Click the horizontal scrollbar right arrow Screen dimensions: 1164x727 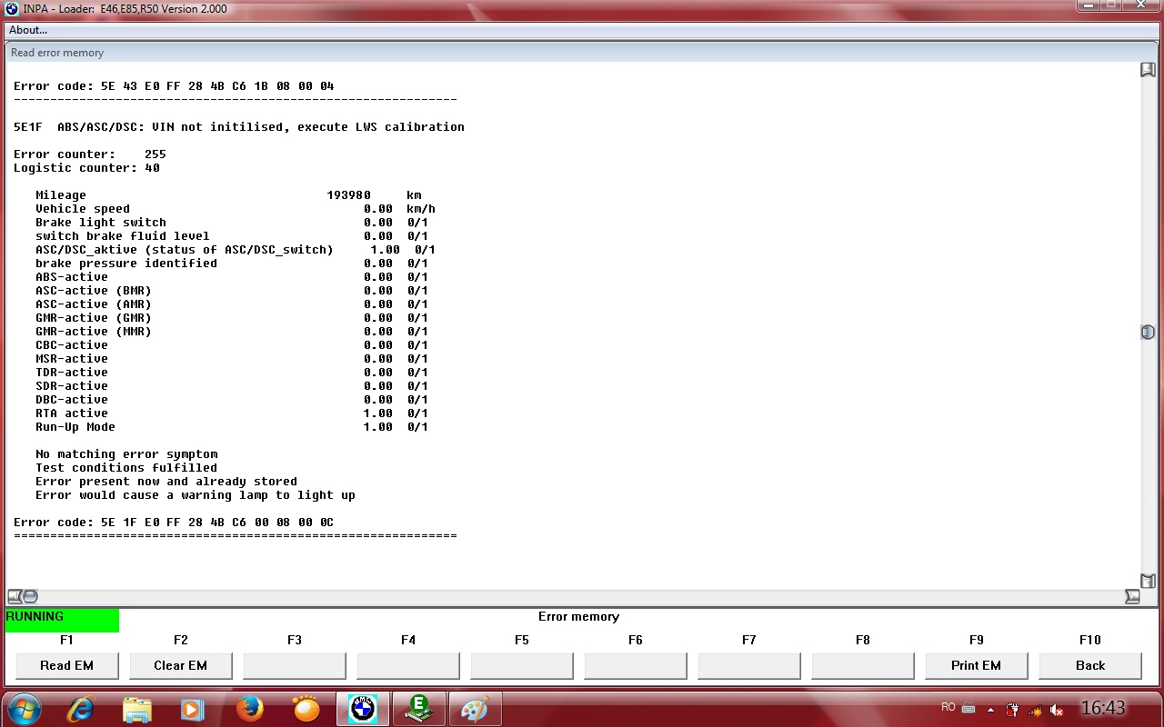1132,596
